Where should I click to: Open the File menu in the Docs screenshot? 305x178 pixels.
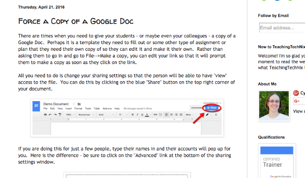click(46, 109)
